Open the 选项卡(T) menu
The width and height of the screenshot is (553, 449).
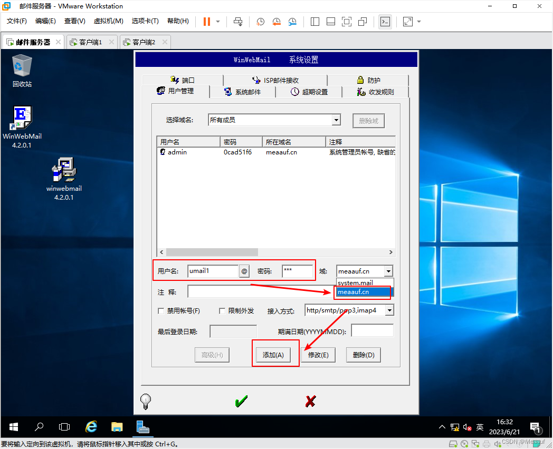tap(145, 21)
